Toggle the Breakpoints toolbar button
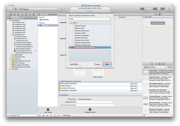The width and height of the screenshot is (180, 126). pyautogui.click(x=62, y=9)
